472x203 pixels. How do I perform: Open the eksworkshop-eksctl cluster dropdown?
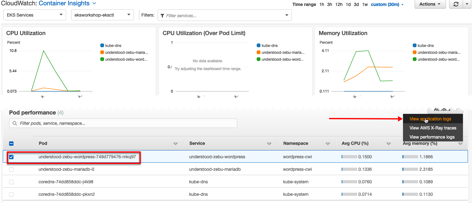tap(102, 15)
